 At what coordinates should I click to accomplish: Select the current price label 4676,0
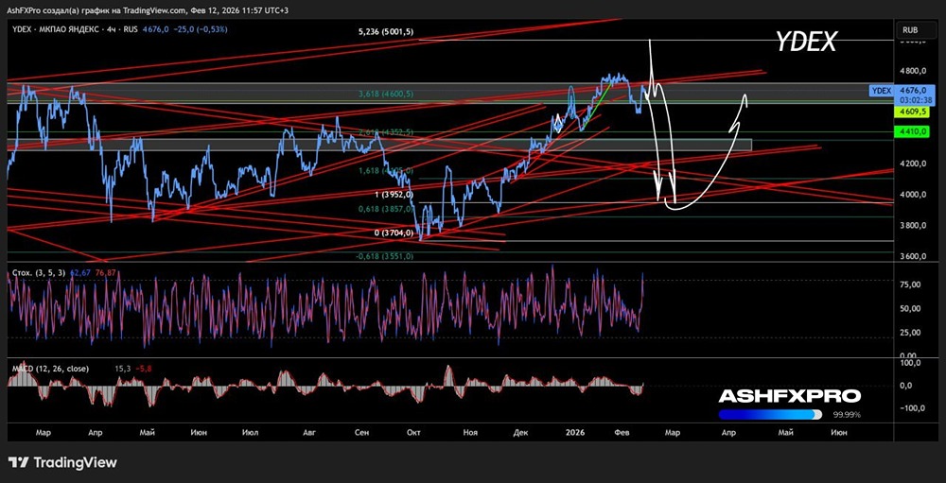click(x=914, y=91)
